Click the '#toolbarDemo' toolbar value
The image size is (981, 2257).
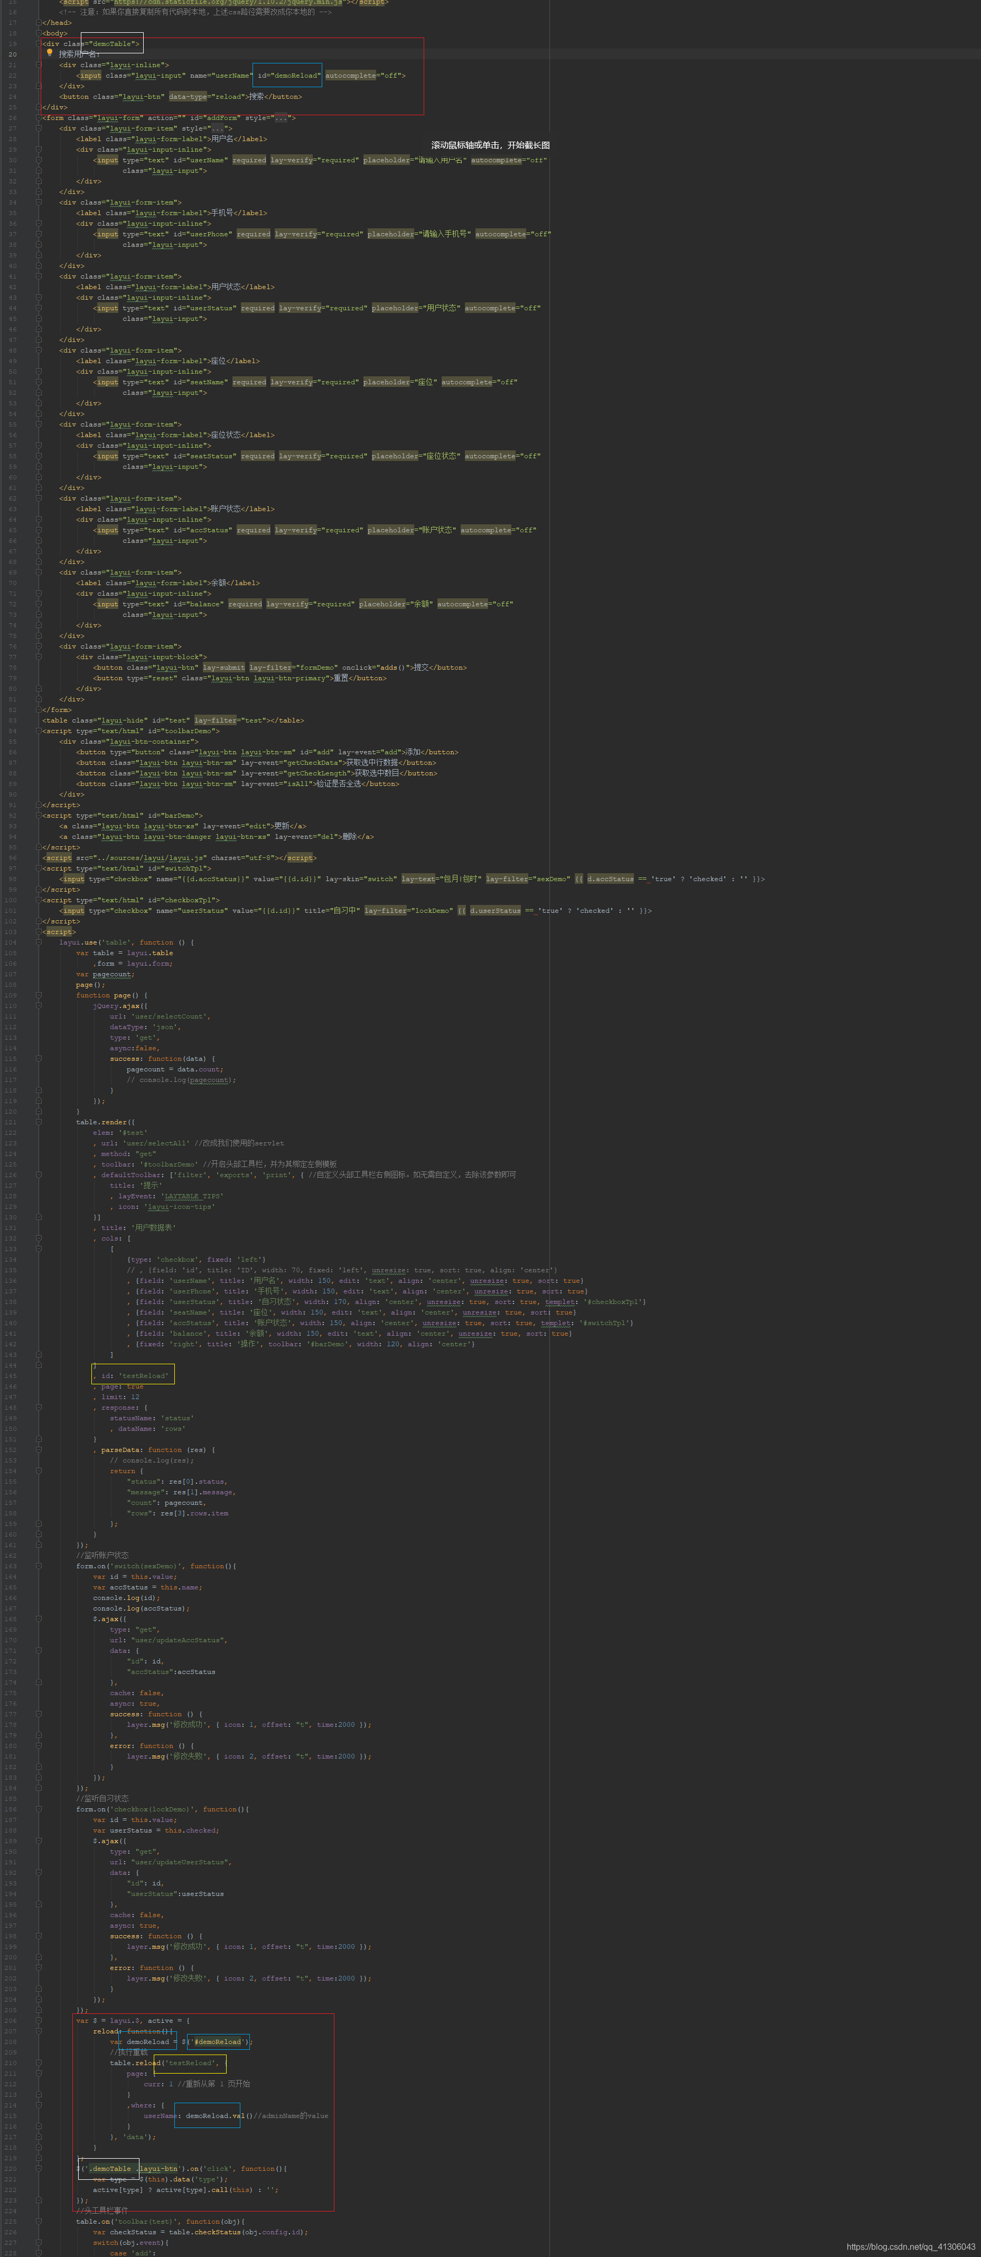pos(169,1164)
